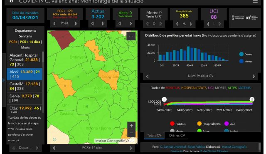Click the Hospitalitzats value 385
Screen dimensions: 266x154
coord(184,16)
